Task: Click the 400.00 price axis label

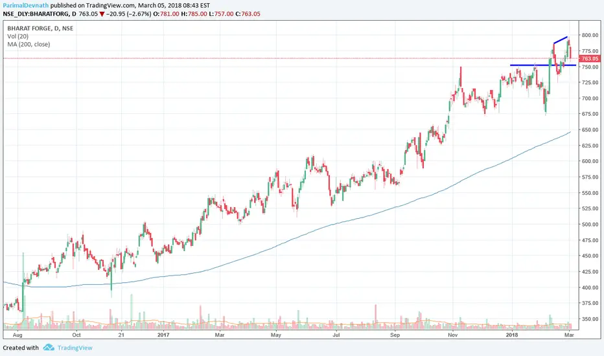Action: pyautogui.click(x=590, y=287)
